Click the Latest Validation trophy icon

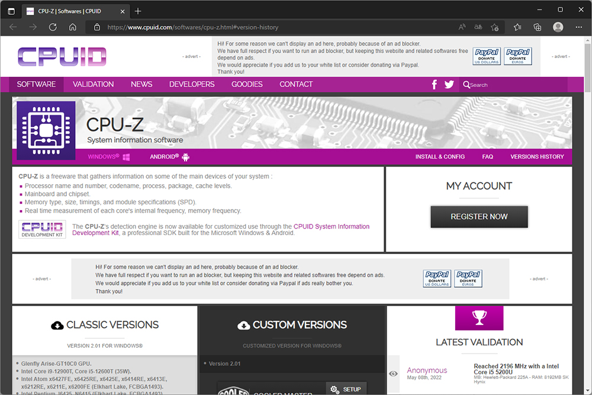point(479,318)
